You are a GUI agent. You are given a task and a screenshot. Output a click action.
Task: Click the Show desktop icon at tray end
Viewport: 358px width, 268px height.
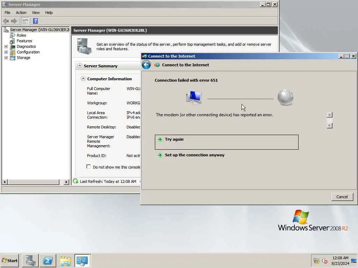pos(354,261)
